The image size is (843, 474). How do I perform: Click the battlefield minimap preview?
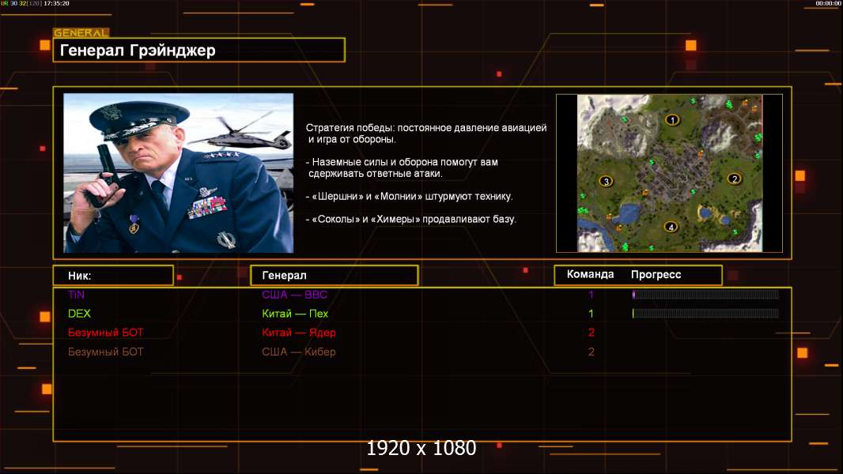click(x=669, y=173)
